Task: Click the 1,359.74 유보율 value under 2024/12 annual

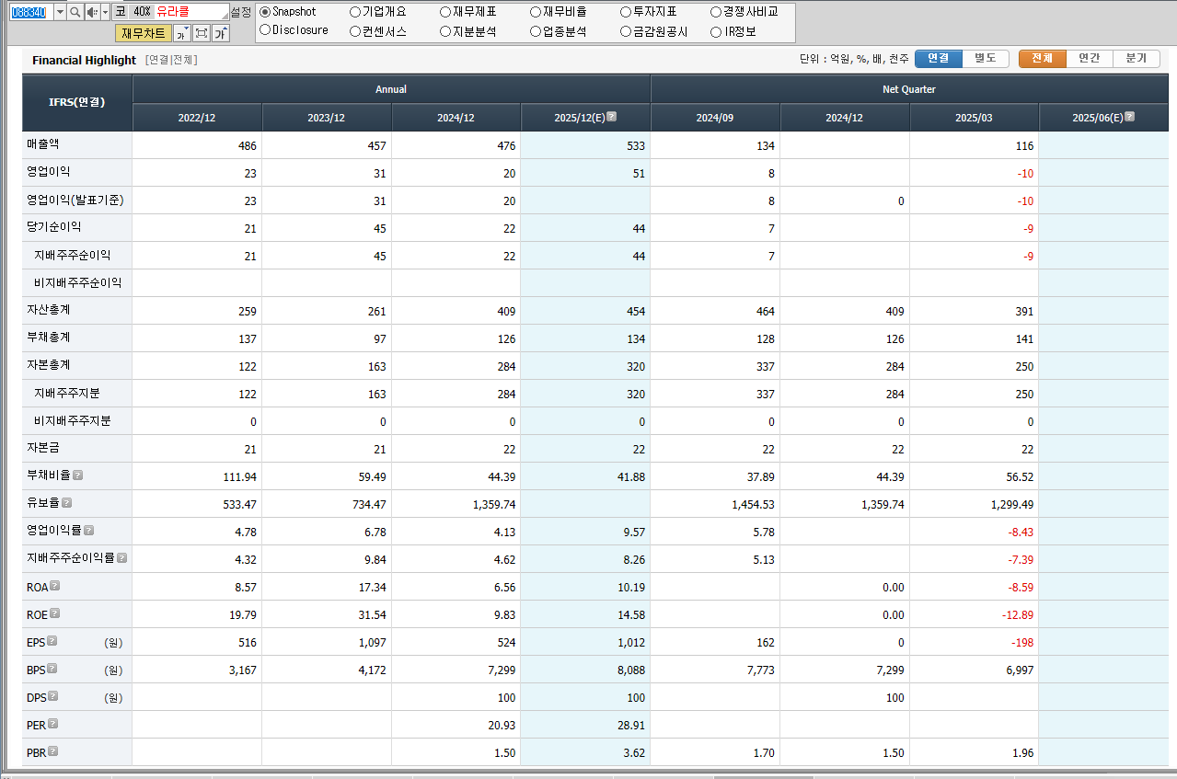Action: 494,504
